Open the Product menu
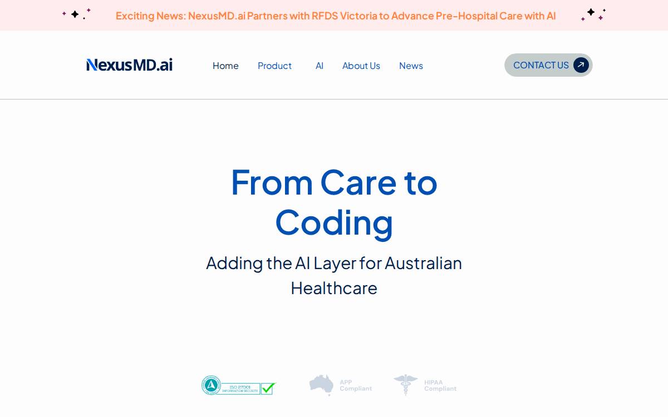This screenshot has height=417, width=668. 274,66
